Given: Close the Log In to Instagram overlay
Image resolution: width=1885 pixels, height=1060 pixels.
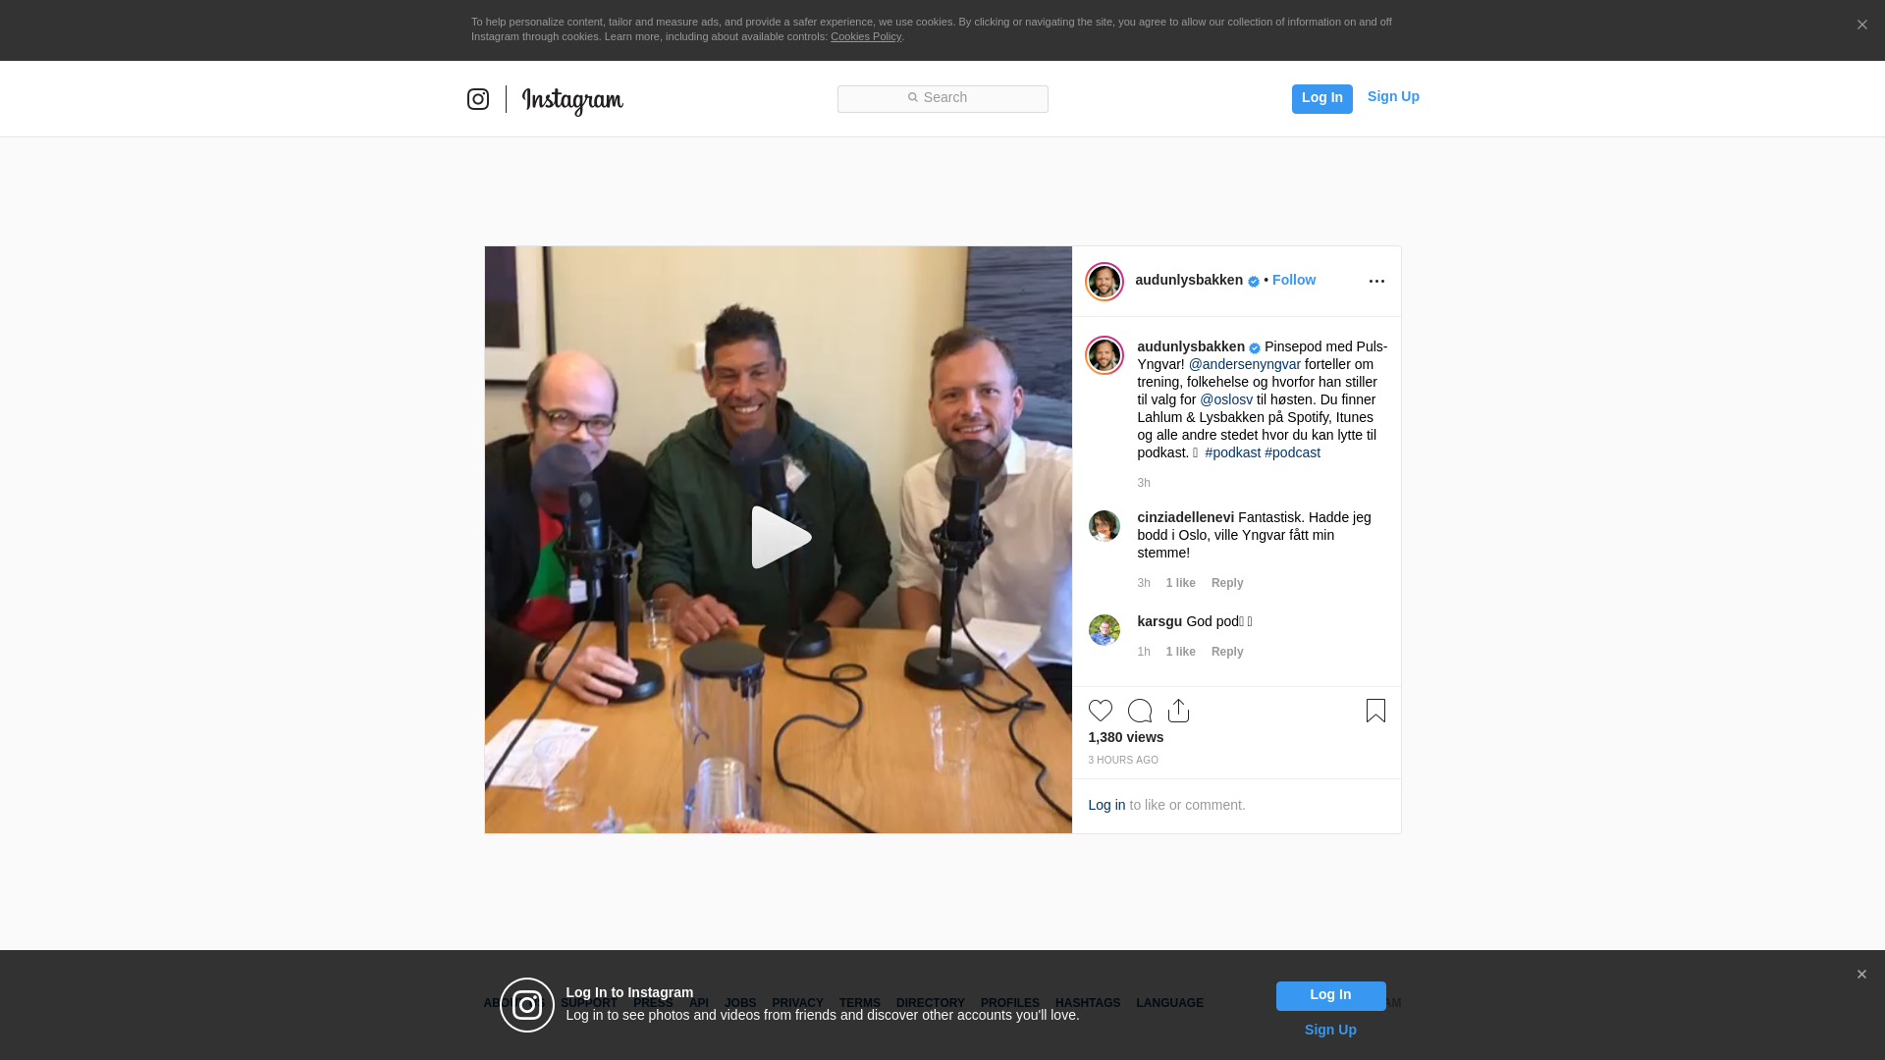Looking at the screenshot, I should (x=1861, y=975).
